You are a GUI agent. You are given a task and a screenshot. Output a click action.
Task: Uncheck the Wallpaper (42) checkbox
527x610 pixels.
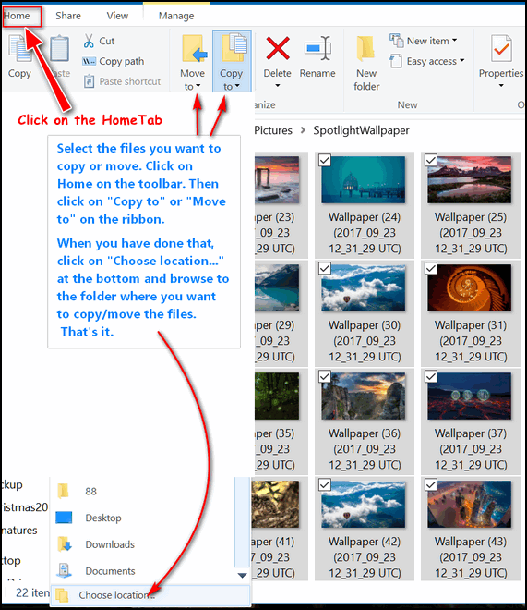coord(325,484)
